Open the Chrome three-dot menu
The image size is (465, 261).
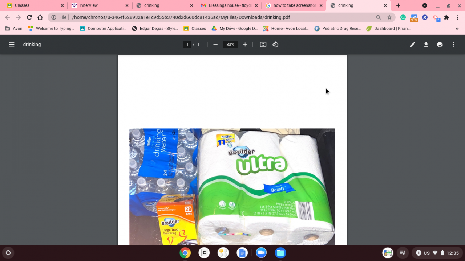[458, 17]
